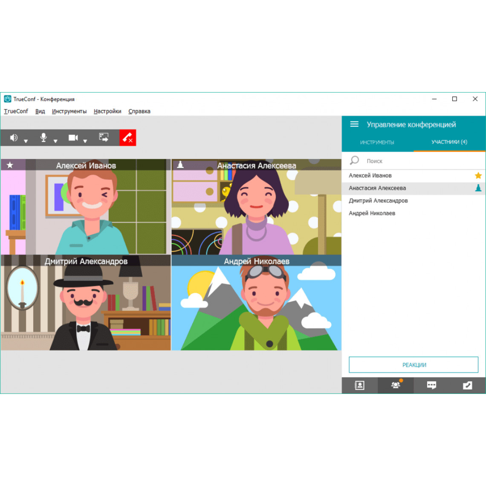Click Алексей Иванов video tile
The height and width of the screenshot is (486, 486).
[86, 207]
